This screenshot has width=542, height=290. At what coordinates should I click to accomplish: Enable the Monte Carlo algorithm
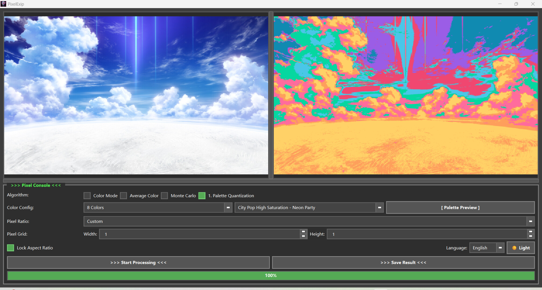(164, 195)
